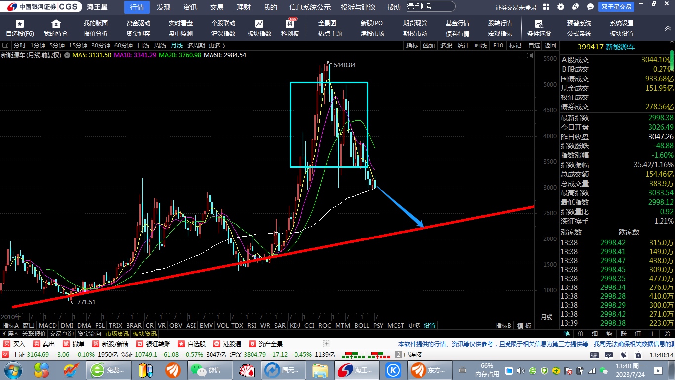Open 港股通 shortcut
This screenshot has height=380, width=675.
227,344
